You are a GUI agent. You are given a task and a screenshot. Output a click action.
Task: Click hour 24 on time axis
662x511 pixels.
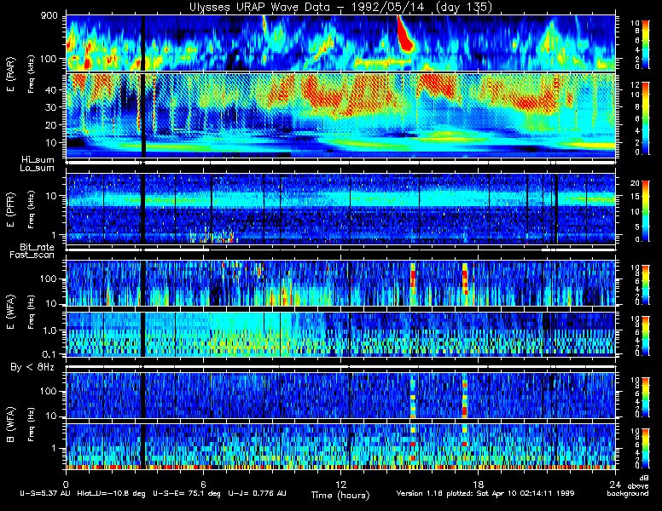coord(615,484)
